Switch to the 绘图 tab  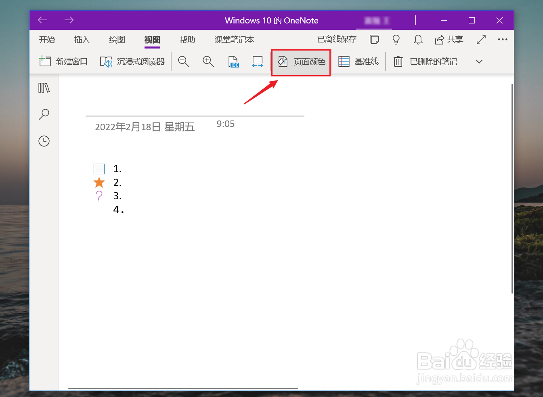117,40
